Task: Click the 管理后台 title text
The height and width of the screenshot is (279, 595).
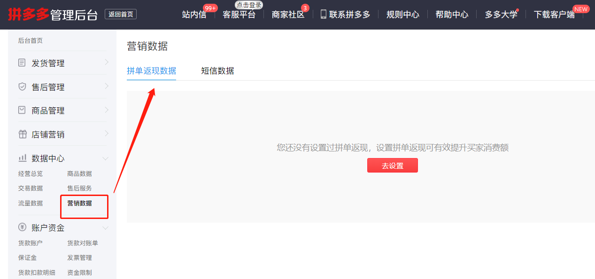Action: [74, 15]
